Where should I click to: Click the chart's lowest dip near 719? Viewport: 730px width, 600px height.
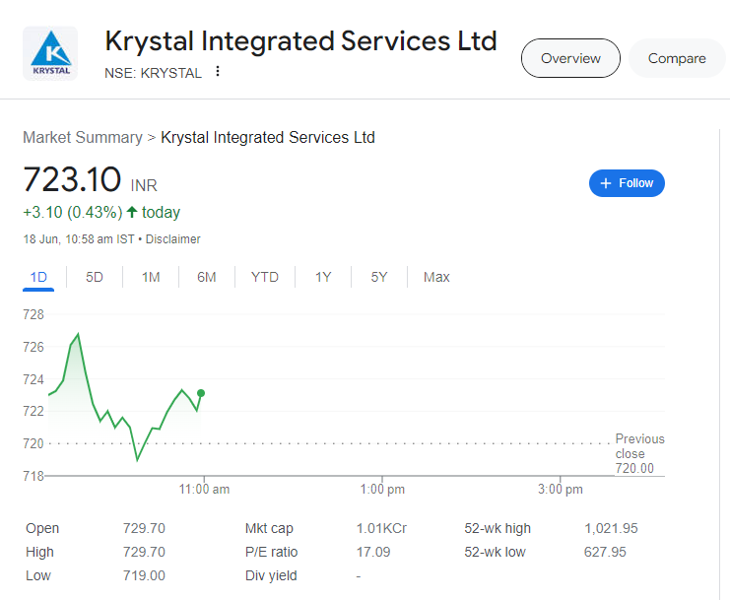click(x=137, y=460)
